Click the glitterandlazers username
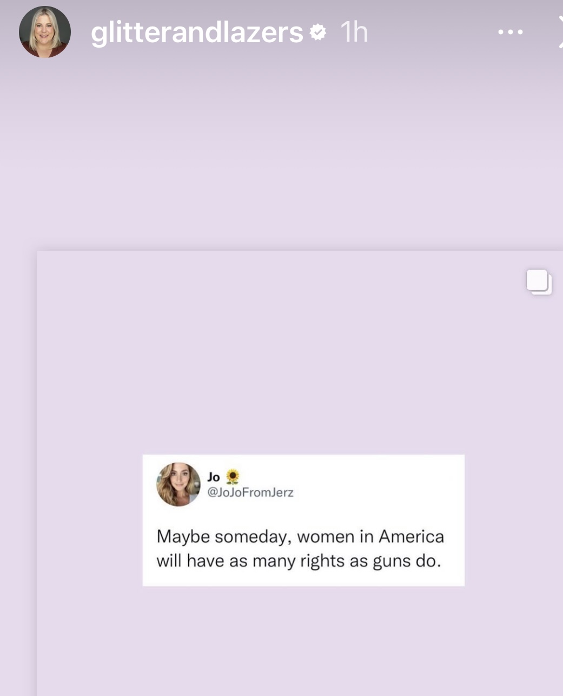Screen dimensions: 563x696 197,32
